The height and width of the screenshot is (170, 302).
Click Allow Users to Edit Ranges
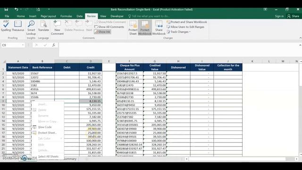tap(185, 27)
